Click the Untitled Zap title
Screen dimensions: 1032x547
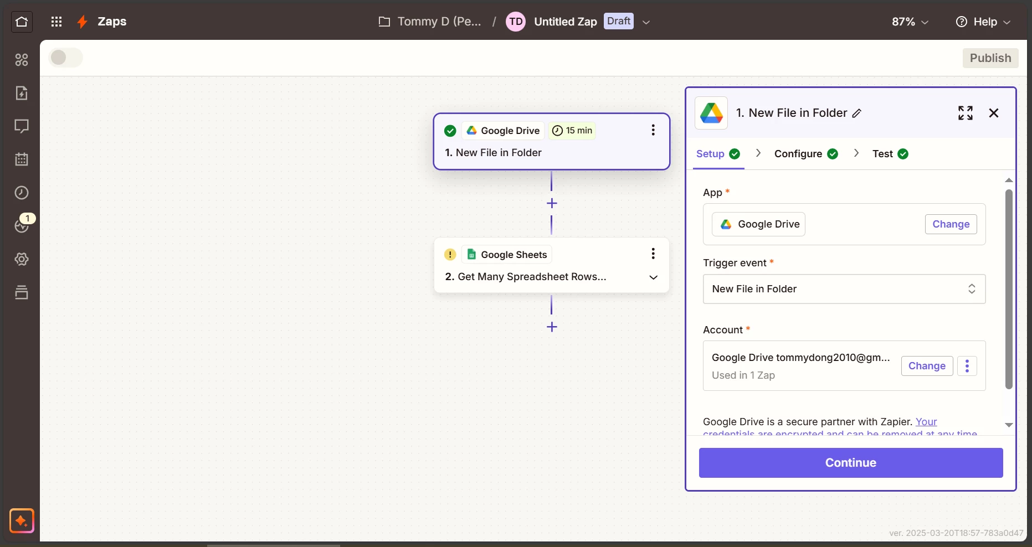point(566,22)
